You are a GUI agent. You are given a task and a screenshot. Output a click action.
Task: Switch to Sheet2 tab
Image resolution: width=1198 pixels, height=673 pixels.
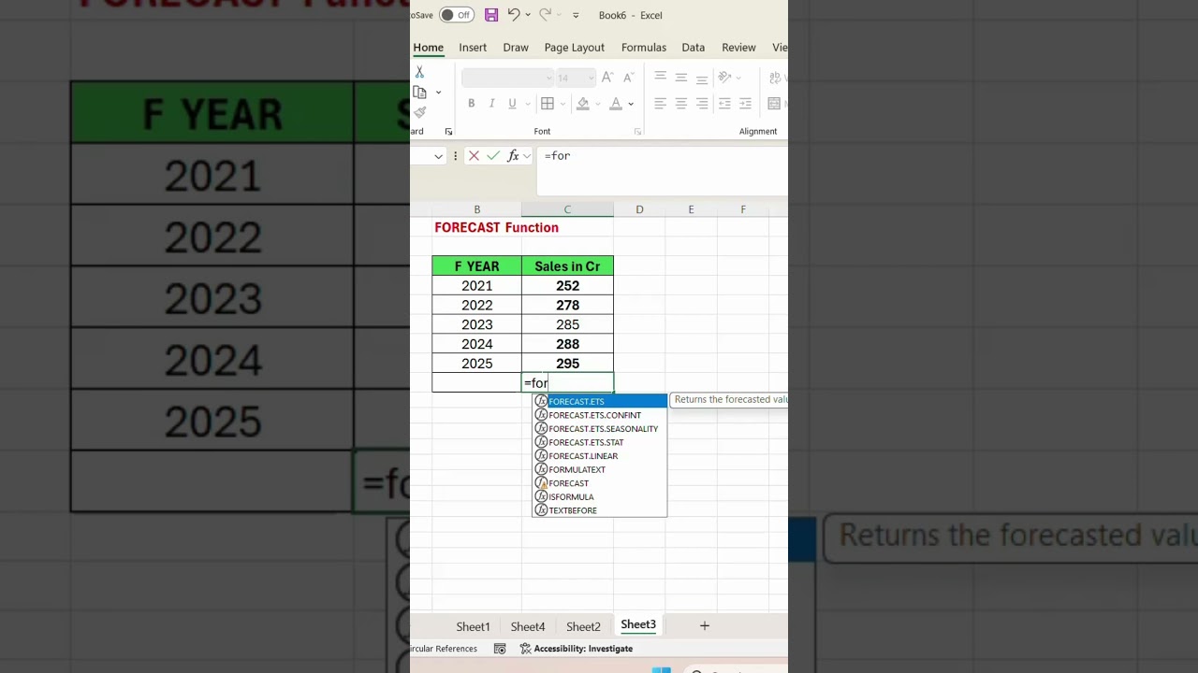tap(583, 626)
